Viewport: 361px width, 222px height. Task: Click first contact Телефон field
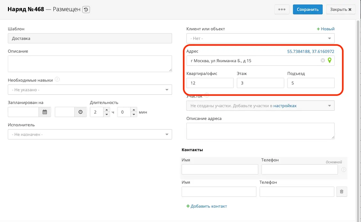click(300, 169)
